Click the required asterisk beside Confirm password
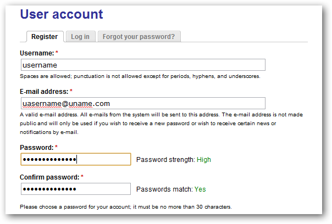The width and height of the screenshot is (332, 224). [x=82, y=177]
